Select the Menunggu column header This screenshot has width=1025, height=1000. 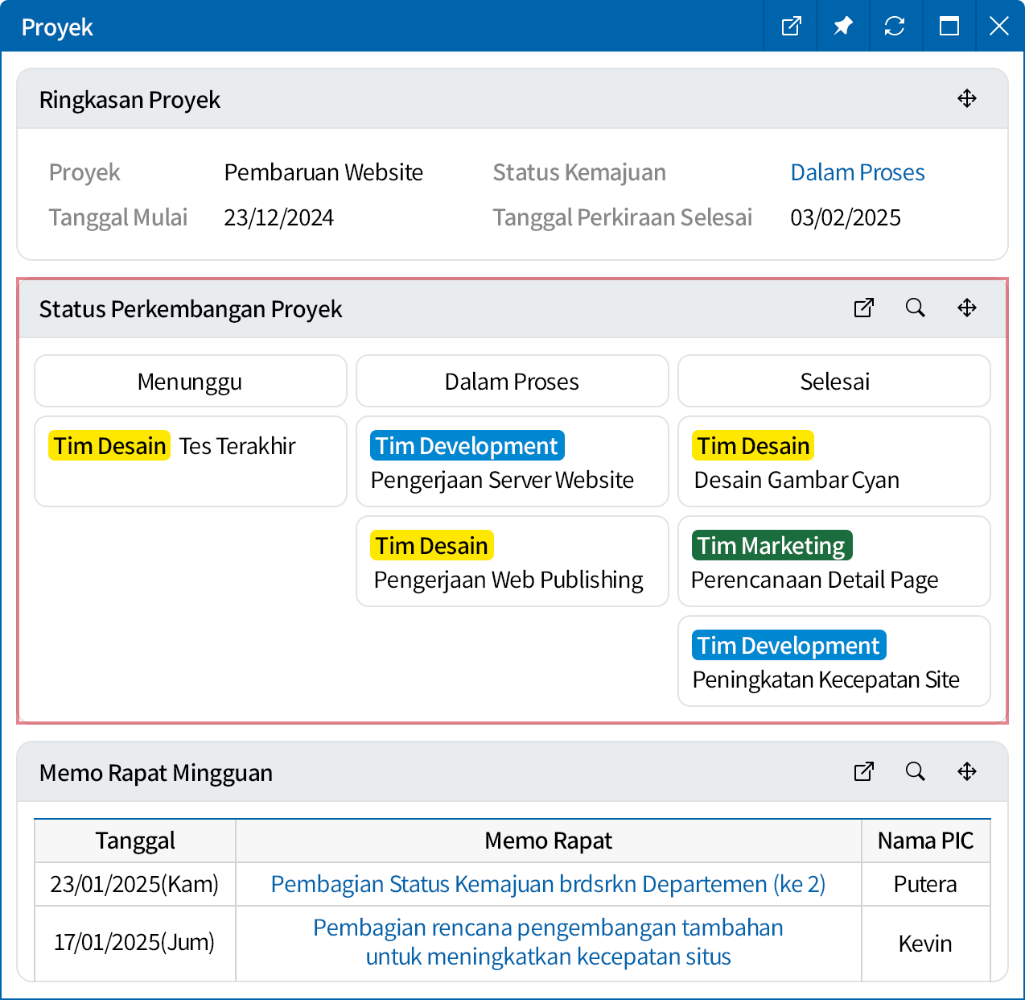[191, 381]
